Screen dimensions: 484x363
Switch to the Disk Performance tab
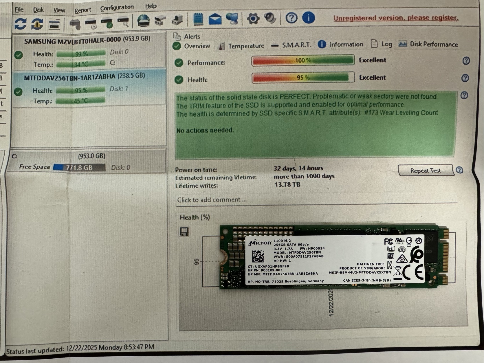pos(428,44)
